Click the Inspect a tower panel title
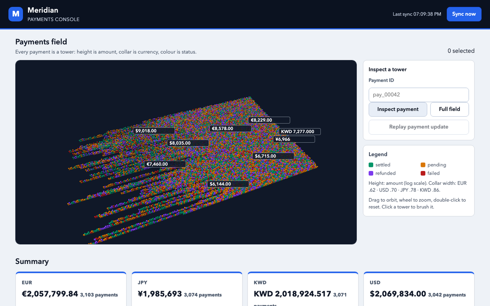 [x=388, y=69]
